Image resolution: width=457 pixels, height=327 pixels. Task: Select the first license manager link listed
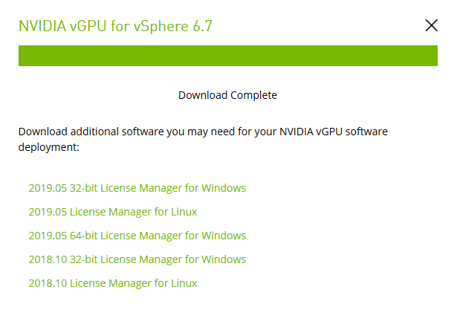(137, 188)
